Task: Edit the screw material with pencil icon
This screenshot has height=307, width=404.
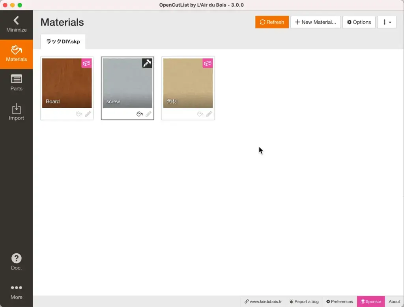Action: point(149,114)
